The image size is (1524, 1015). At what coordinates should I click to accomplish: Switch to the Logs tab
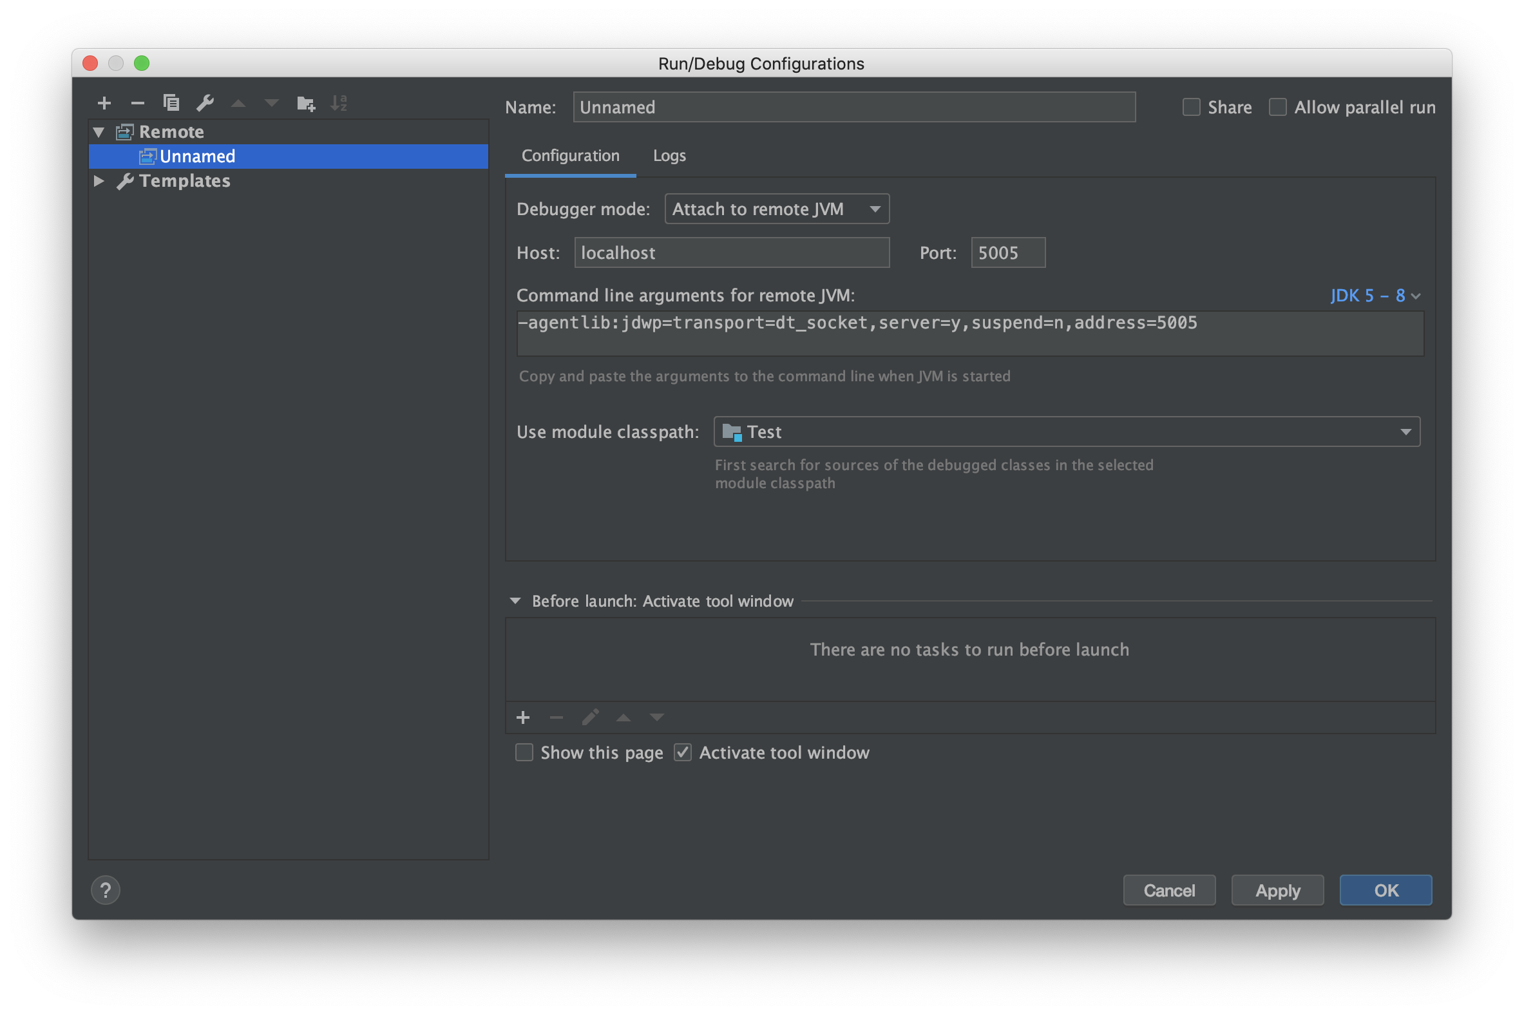(669, 156)
